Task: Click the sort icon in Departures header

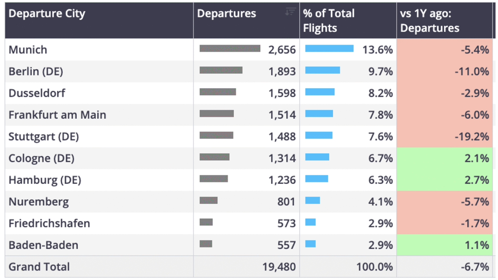Action: coord(290,12)
